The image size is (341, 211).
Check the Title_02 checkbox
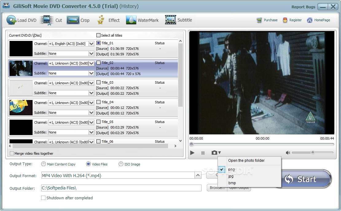coord(98,62)
